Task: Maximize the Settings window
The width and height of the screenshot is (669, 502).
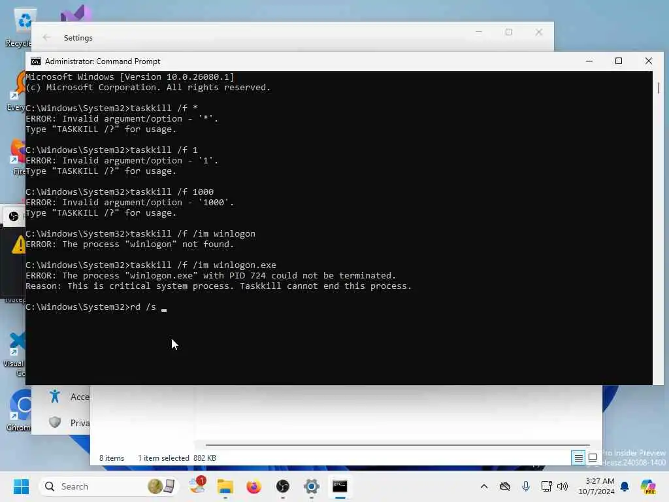Action: point(508,32)
